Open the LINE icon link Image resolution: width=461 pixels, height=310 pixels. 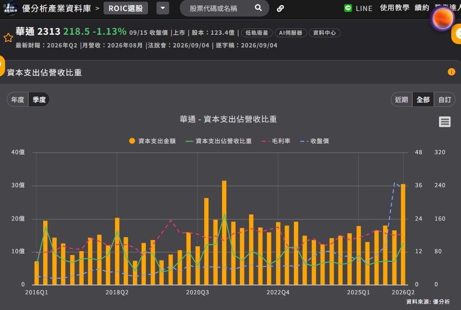click(348, 8)
